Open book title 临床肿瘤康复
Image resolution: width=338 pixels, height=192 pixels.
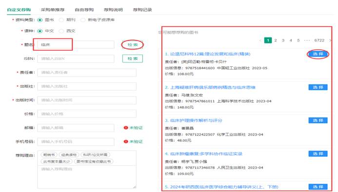point(203,154)
